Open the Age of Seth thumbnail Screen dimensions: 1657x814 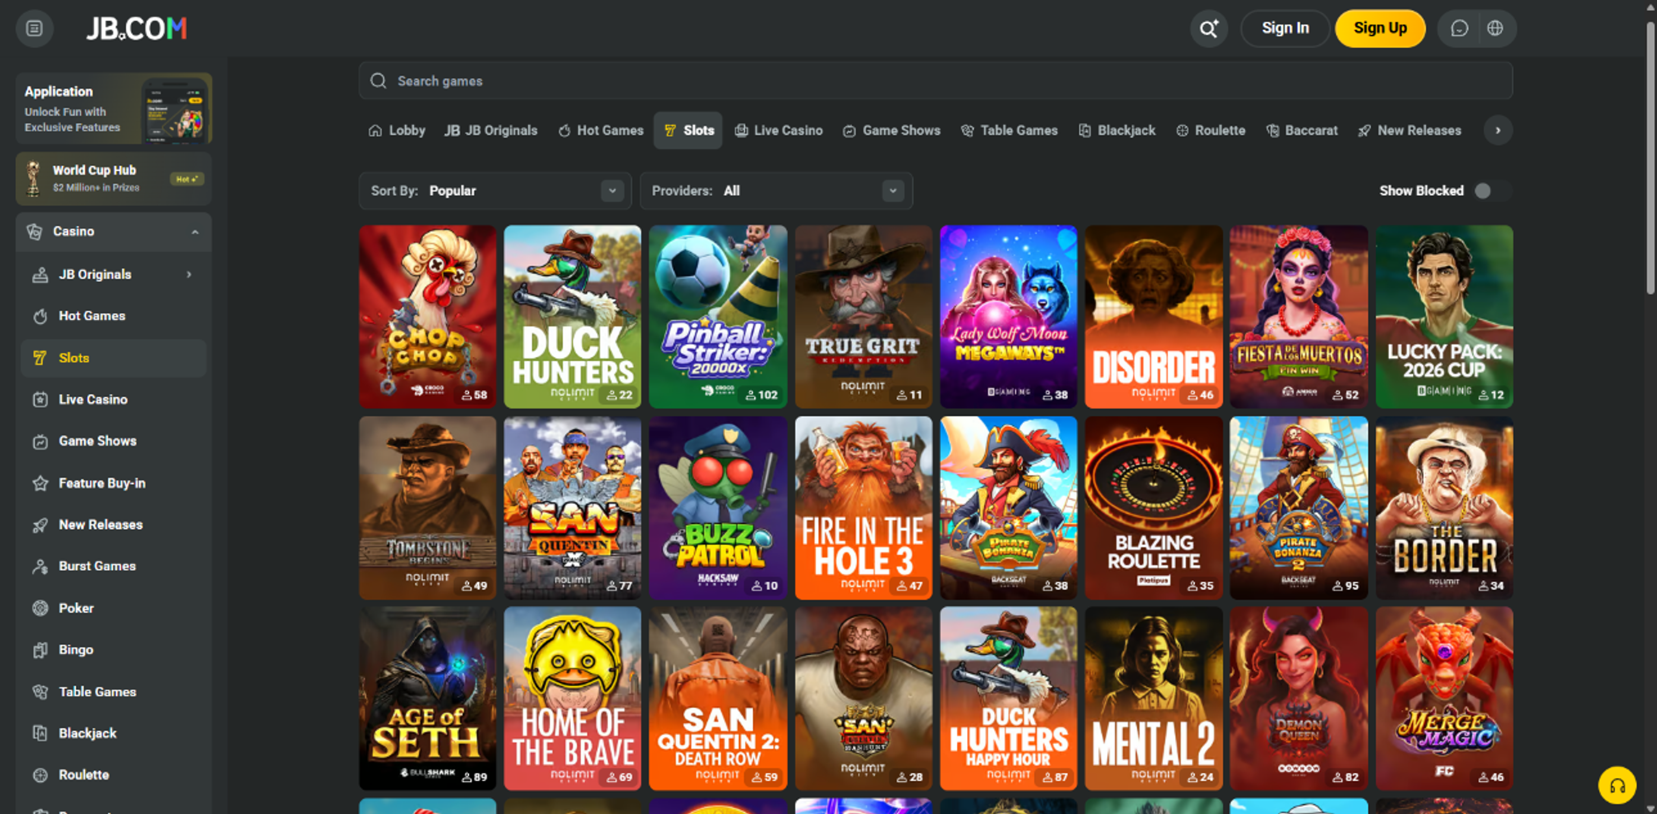427,698
